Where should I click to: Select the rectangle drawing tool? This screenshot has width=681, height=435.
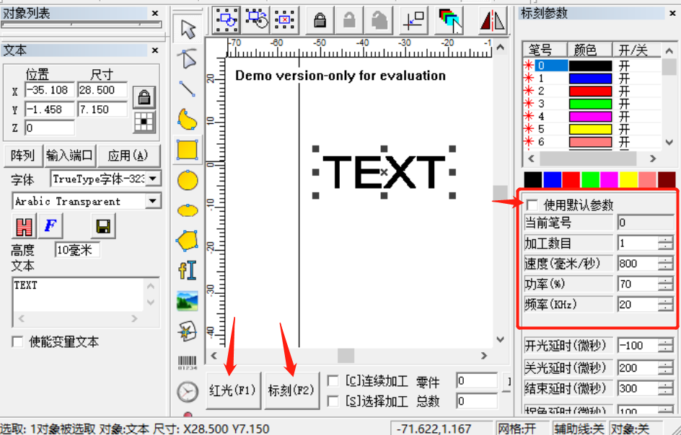(x=188, y=150)
